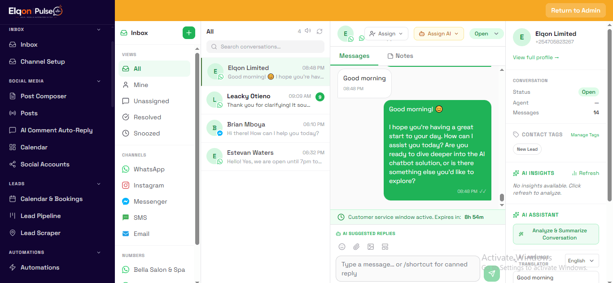Click the Search conversations field
613x283 pixels.
click(x=265, y=47)
